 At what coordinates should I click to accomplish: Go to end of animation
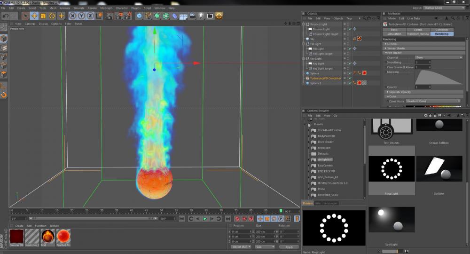click(x=228, y=219)
